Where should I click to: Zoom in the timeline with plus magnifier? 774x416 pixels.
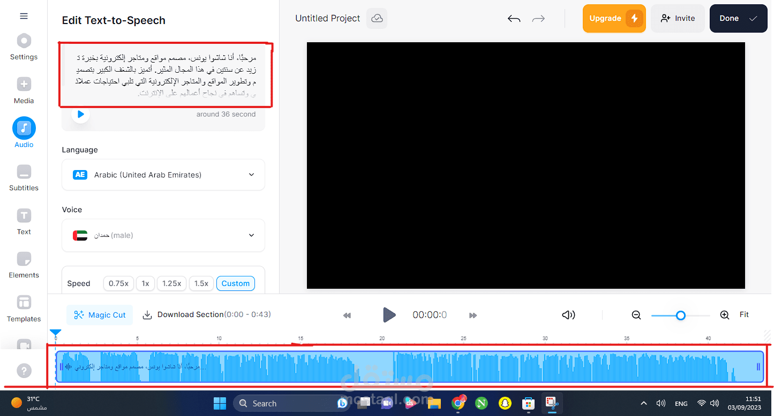pyautogui.click(x=725, y=315)
